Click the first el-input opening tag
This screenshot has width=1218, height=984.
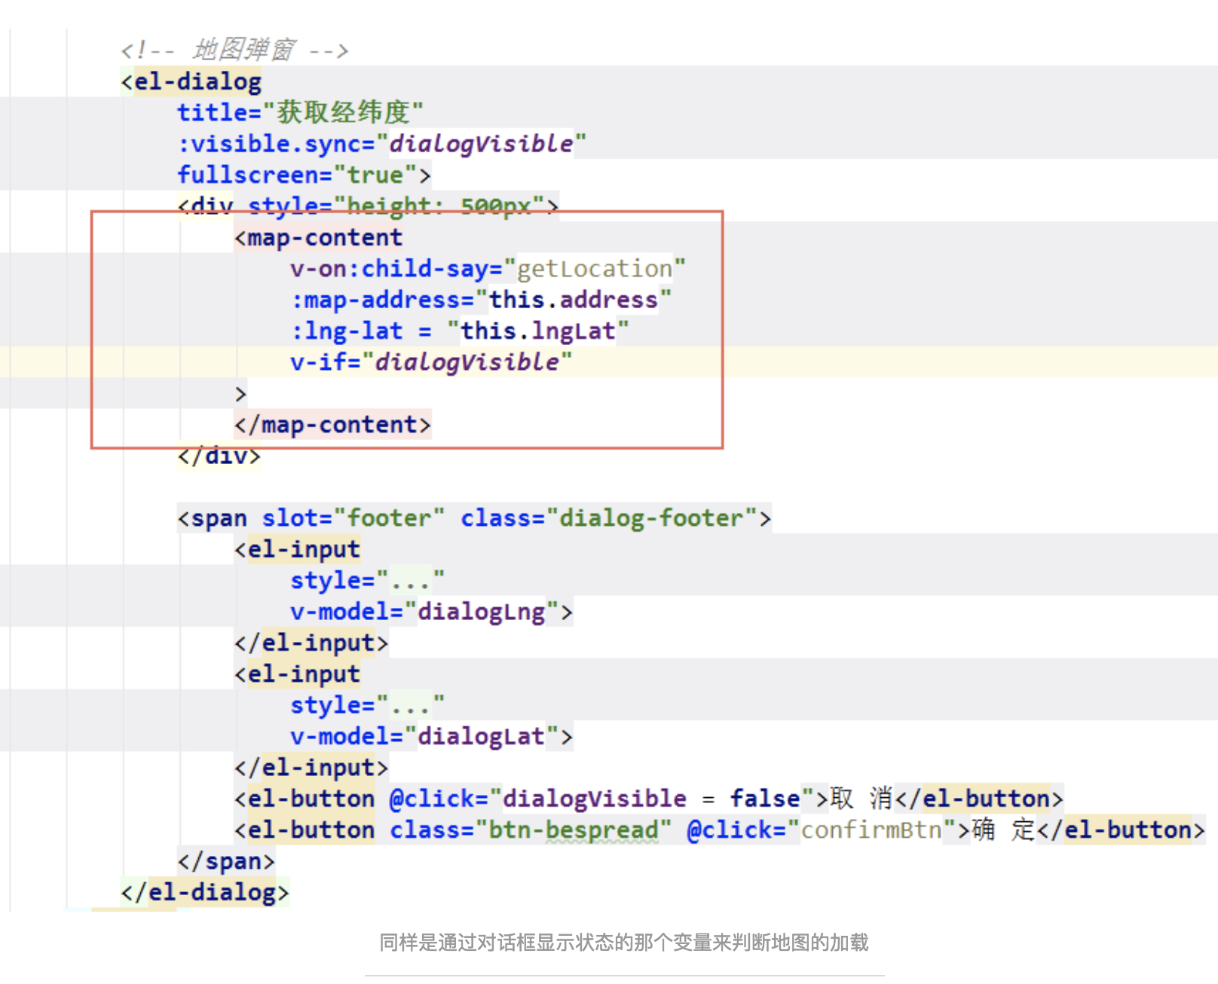[x=297, y=549]
